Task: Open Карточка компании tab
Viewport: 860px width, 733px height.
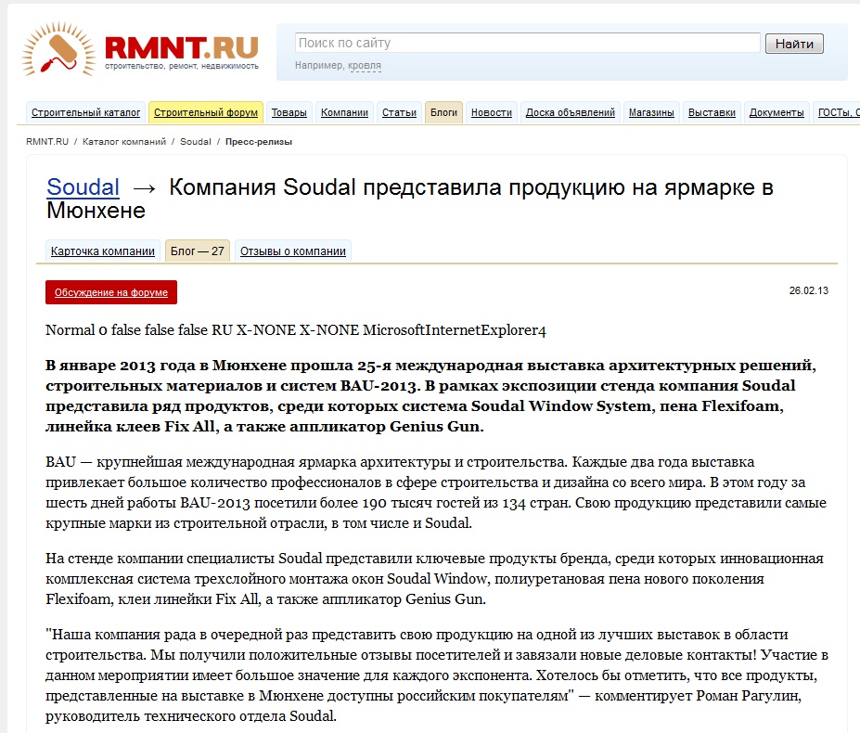Action: click(x=103, y=251)
